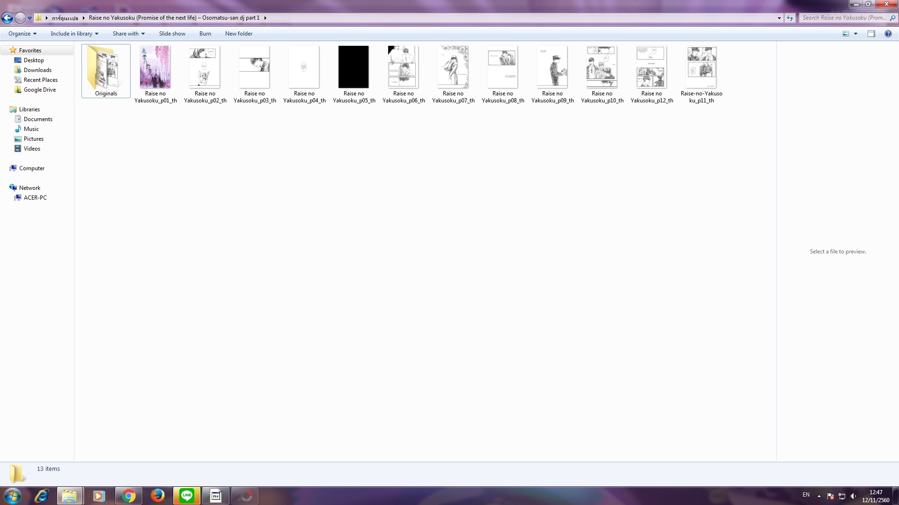The width and height of the screenshot is (899, 505).
Task: Click Burn in the toolbar
Action: pos(205,34)
